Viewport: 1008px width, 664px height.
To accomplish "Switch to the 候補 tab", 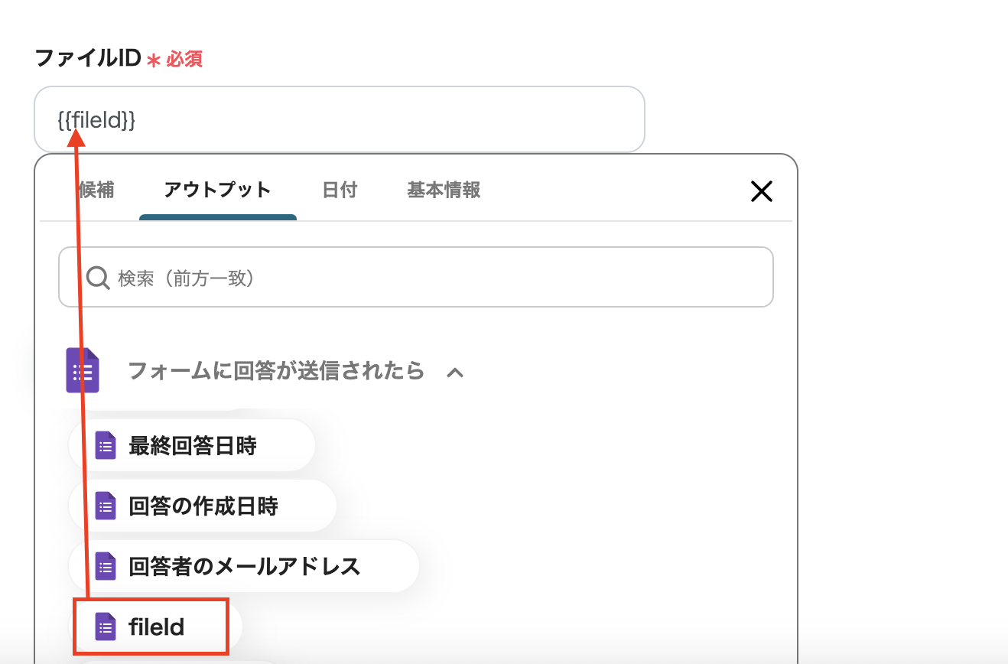I will (96, 190).
